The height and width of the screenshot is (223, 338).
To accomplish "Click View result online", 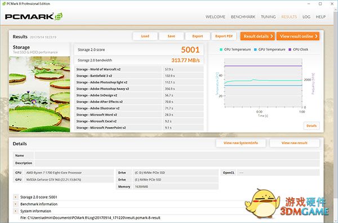I will pyautogui.click(x=298, y=37).
